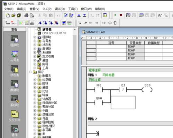Open the 编辑(E) menu

pos(21,9)
